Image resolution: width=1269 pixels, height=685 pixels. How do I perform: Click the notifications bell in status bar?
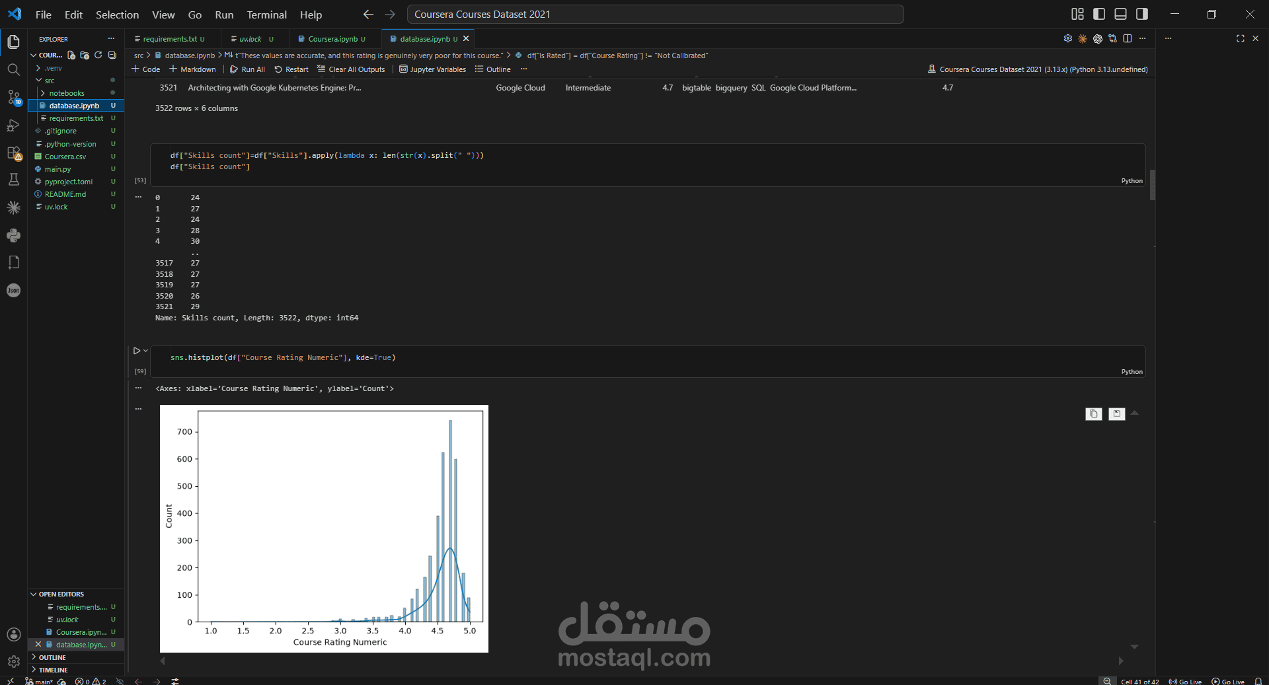tap(1258, 681)
